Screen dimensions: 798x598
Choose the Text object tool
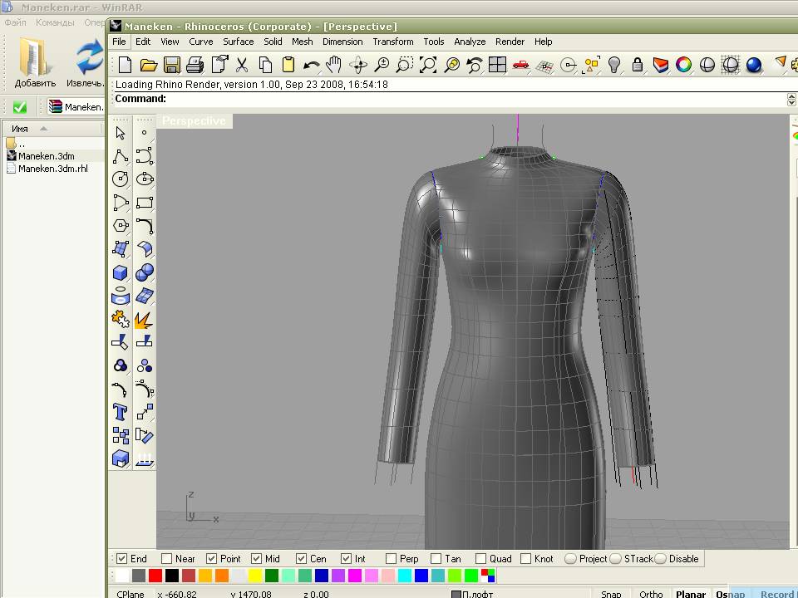(121, 412)
